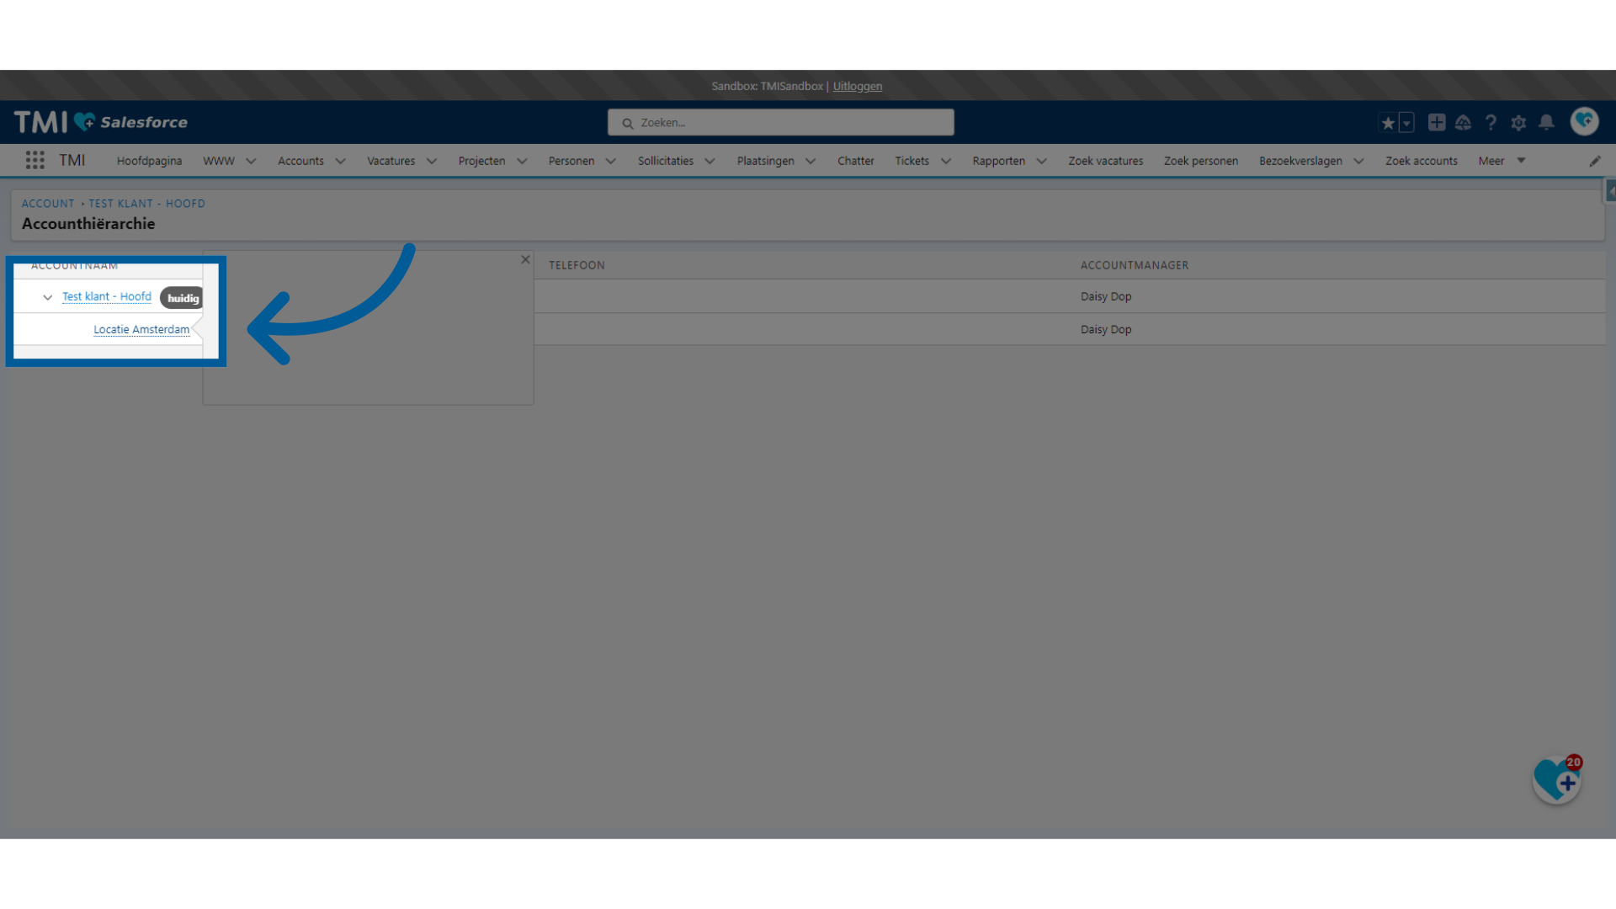Screen dimensions: 1616x909
Task: Click the setup gear icon
Action: coord(1519,122)
